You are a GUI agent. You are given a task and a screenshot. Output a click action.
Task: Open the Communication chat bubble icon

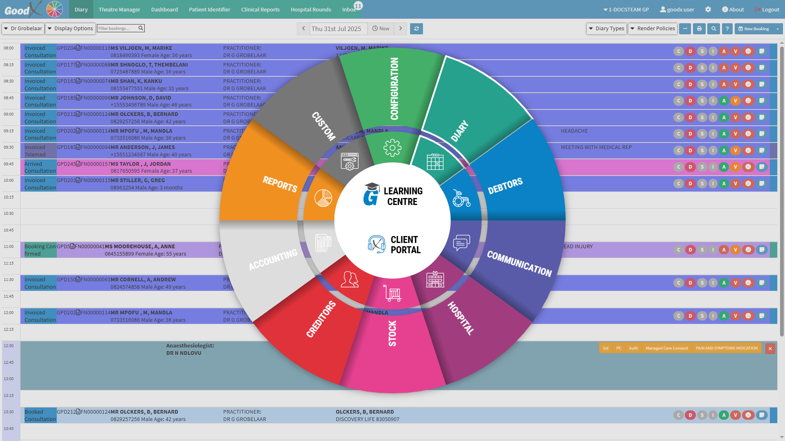pos(461,243)
